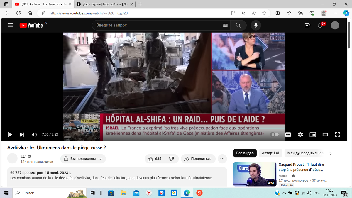Select the Все видео filter chip

point(245,153)
